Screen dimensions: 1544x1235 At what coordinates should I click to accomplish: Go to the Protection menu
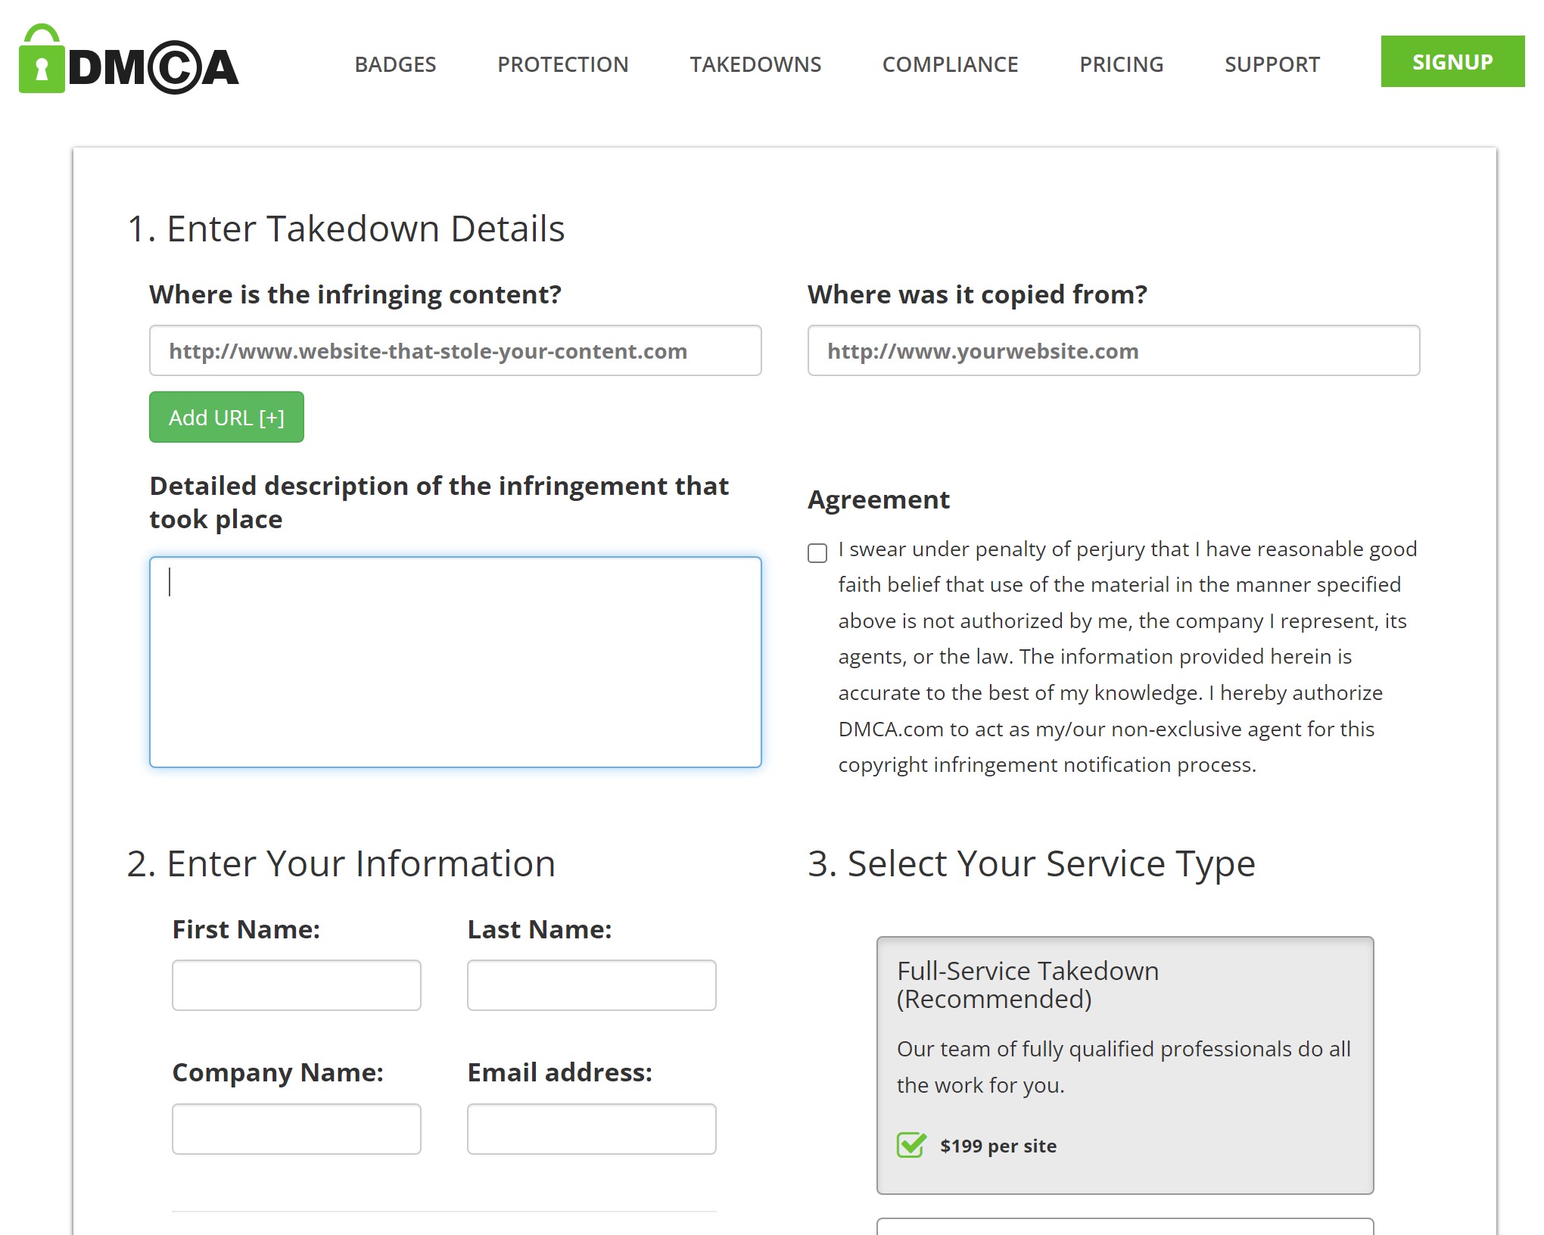(x=562, y=64)
